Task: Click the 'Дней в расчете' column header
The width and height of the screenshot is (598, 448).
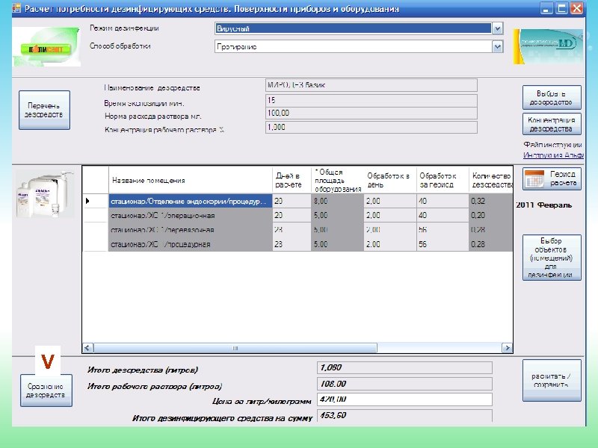Action: point(292,180)
